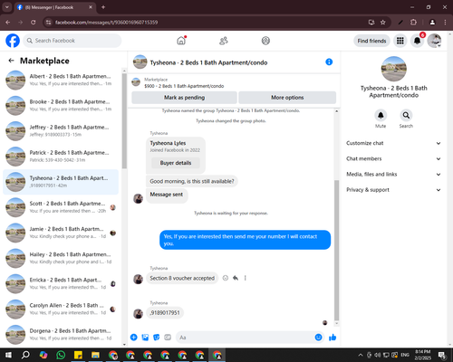
Task: Show hidden system tray icons
Action: click(x=361, y=355)
